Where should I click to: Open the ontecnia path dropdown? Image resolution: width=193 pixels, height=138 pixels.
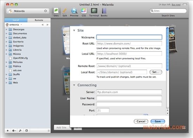[21, 25]
